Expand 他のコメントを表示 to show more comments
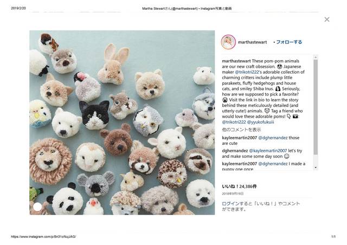Image resolution: width=347 pixels, height=245 pixels. click(241, 130)
